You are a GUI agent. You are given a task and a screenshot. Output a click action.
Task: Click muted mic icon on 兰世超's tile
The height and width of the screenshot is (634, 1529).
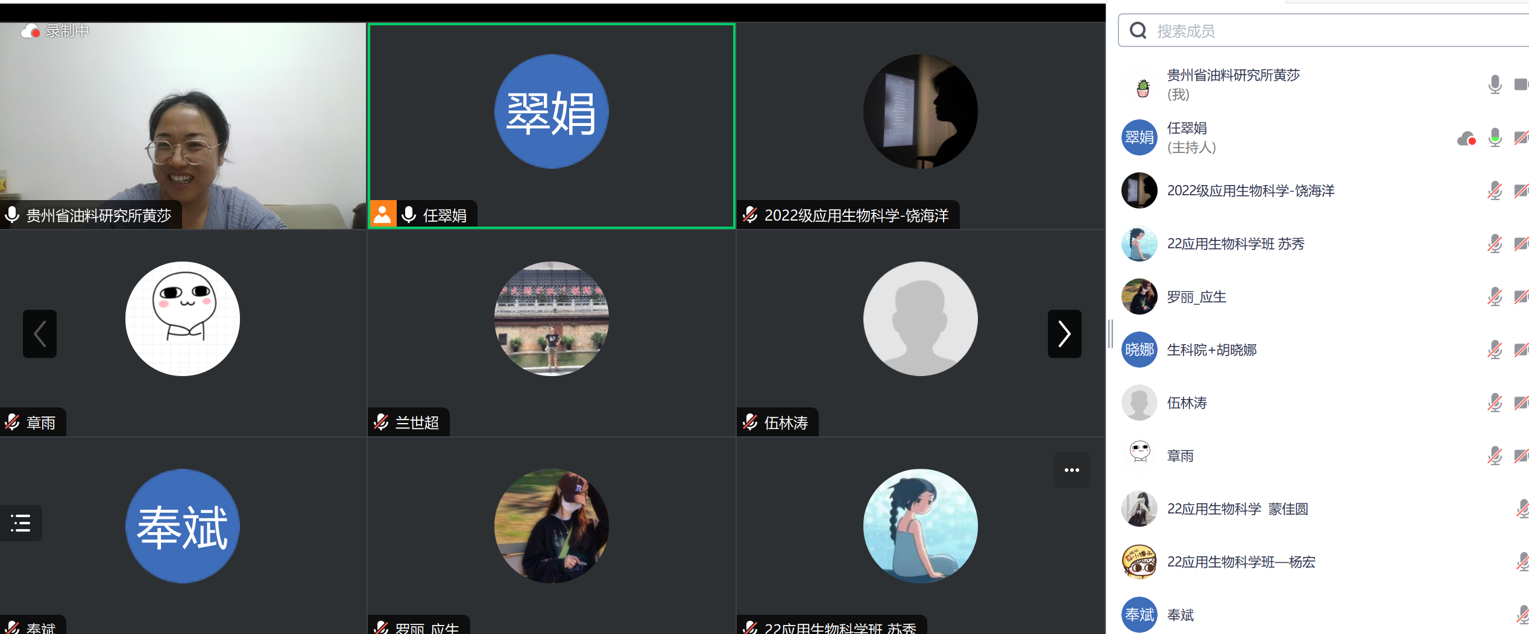(381, 422)
